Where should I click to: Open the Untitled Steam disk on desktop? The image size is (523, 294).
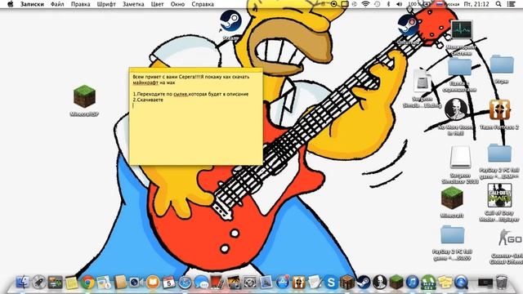tap(408, 26)
